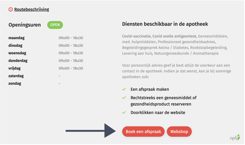Click the Covid-vaccinatie service text

[x=136, y=36]
